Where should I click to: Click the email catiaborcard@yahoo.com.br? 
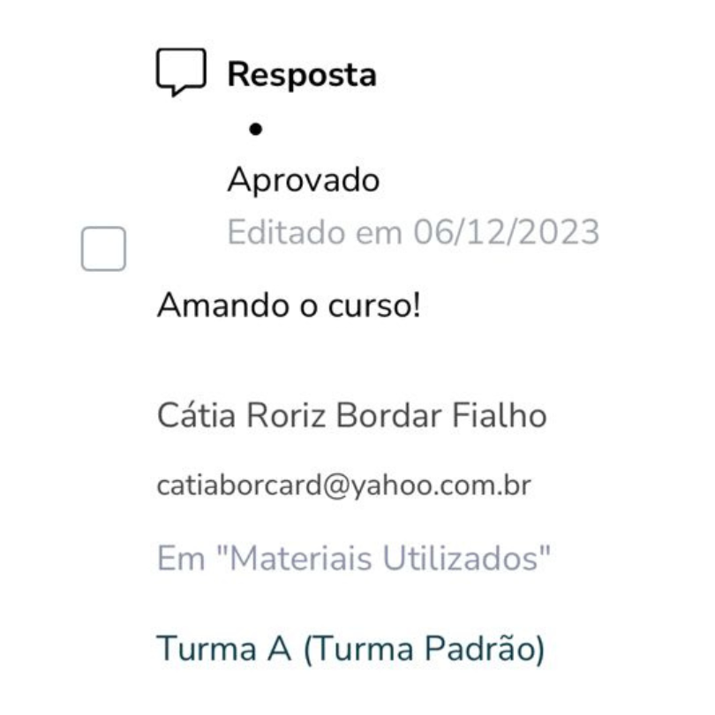344,485
